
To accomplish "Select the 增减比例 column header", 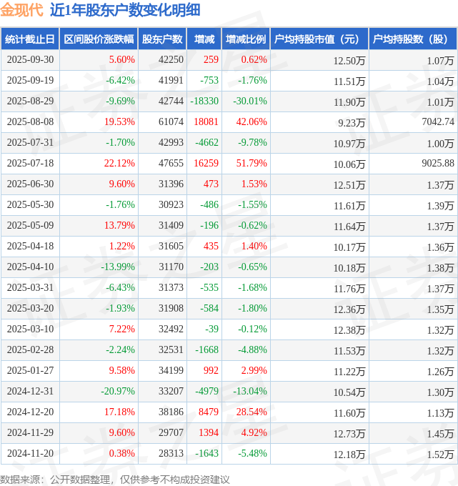I will 246,39.
